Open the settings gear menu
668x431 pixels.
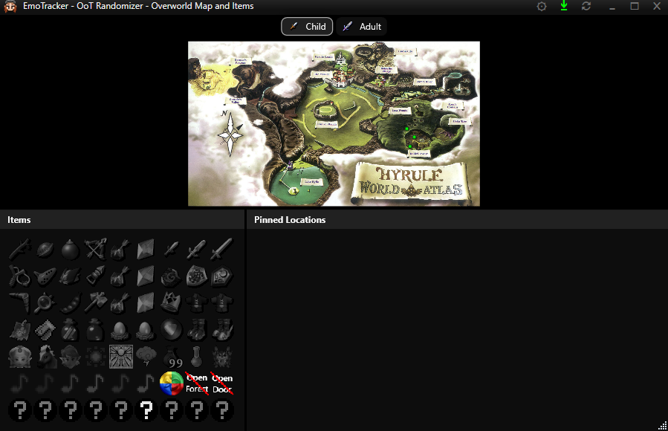[x=542, y=6]
